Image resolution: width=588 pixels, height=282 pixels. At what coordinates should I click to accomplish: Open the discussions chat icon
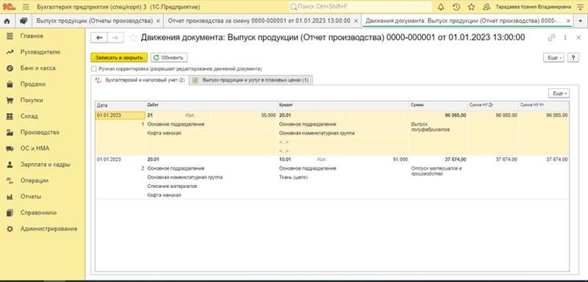(24, 21)
